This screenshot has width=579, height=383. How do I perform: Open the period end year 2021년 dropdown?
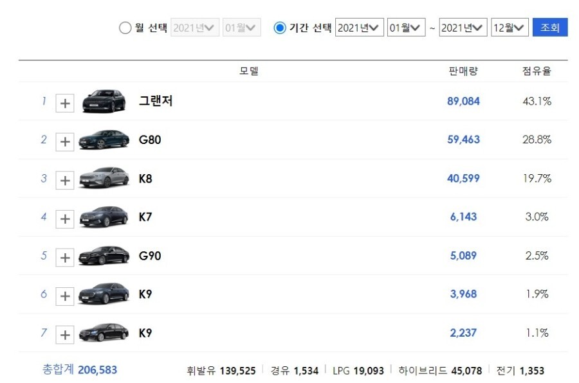click(x=463, y=28)
